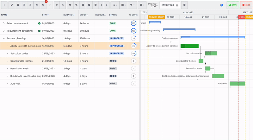Open the database rows dropdown
This screenshot has width=253, height=140.
tap(142, 5)
